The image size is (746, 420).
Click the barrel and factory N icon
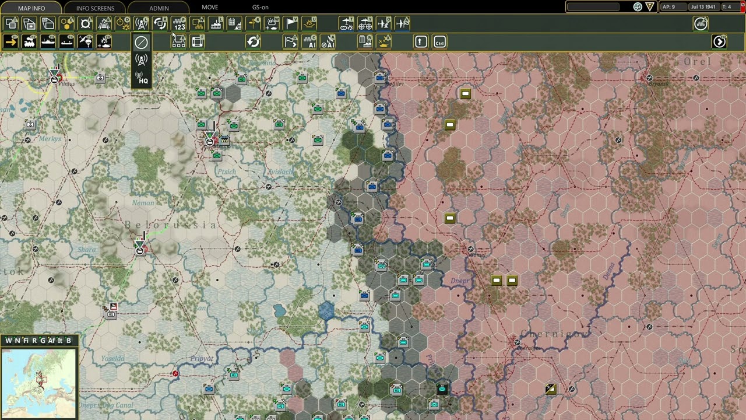tap(365, 41)
